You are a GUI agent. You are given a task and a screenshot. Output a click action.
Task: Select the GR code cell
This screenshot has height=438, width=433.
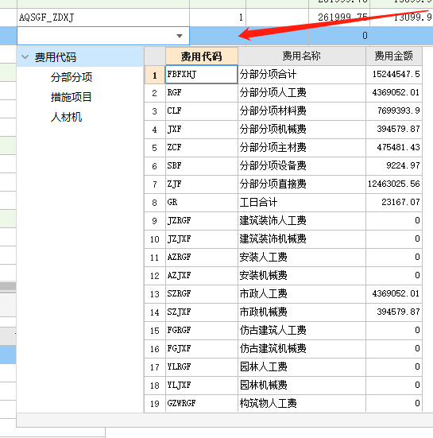click(x=202, y=202)
